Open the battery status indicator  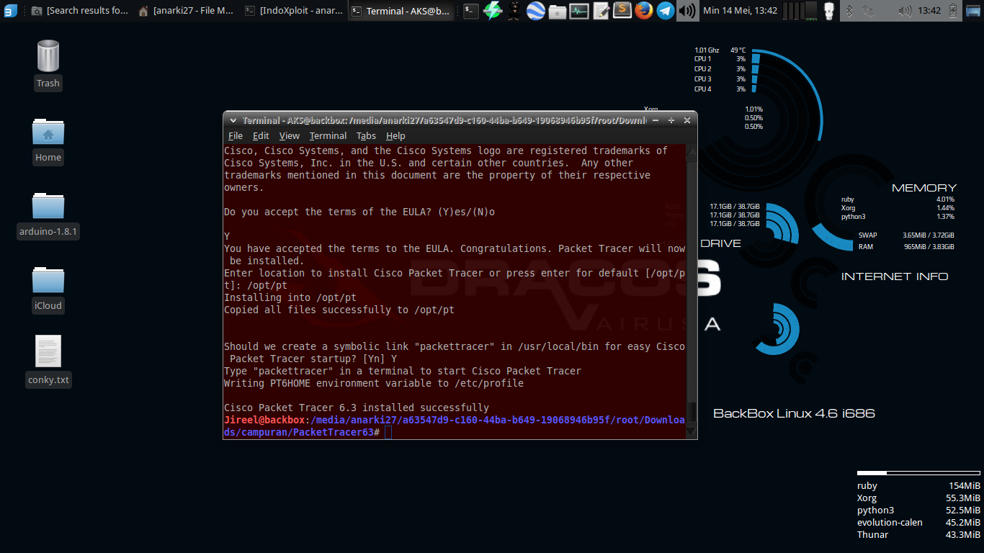click(952, 11)
